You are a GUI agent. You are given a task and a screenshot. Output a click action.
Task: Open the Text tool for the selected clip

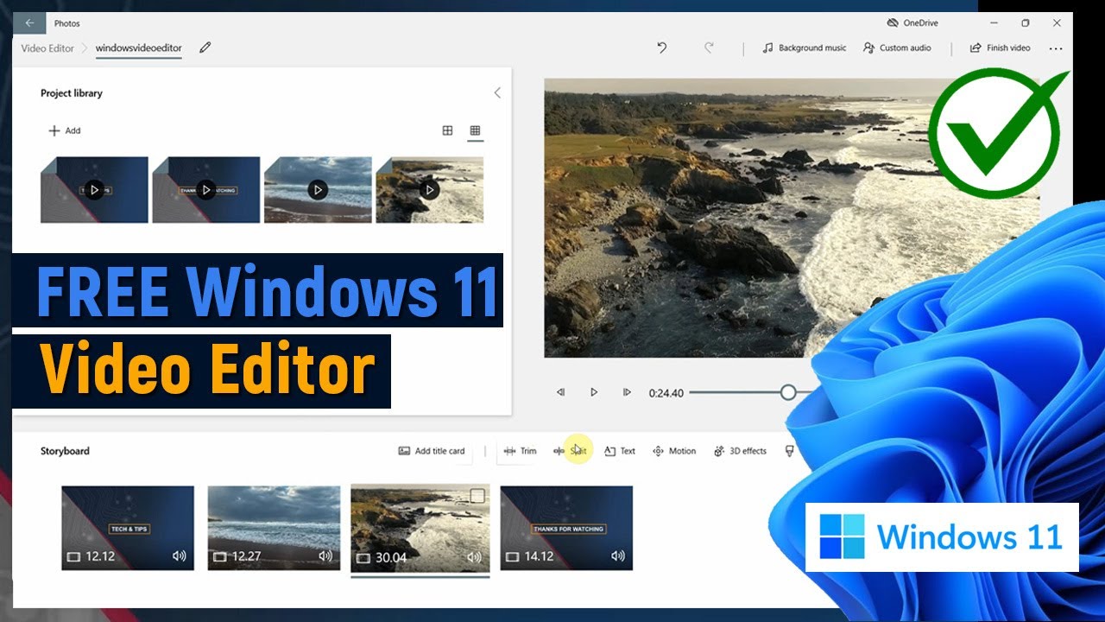(618, 450)
